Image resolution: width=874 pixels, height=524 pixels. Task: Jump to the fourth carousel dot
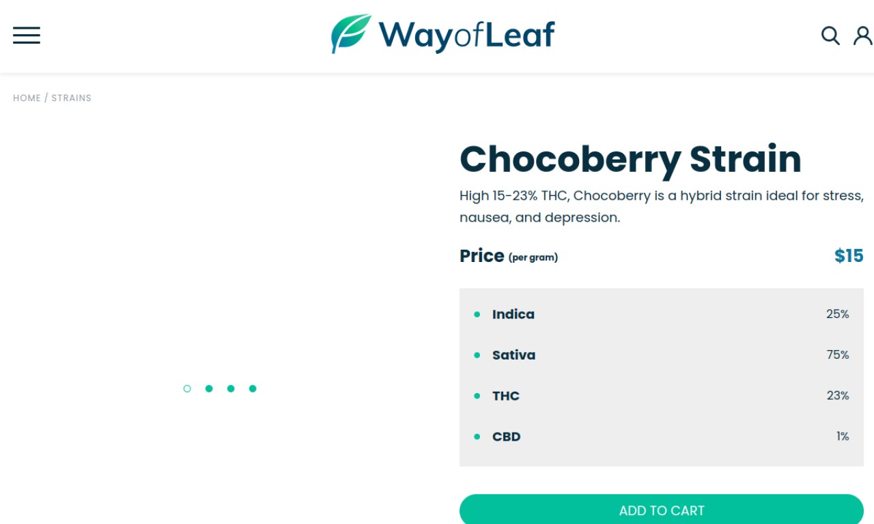click(x=253, y=389)
